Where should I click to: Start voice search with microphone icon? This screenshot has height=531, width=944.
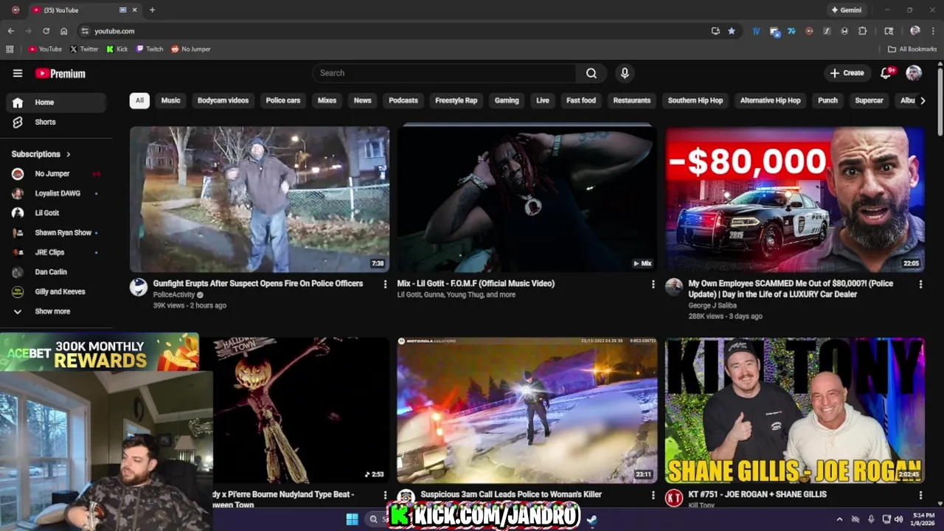point(625,73)
